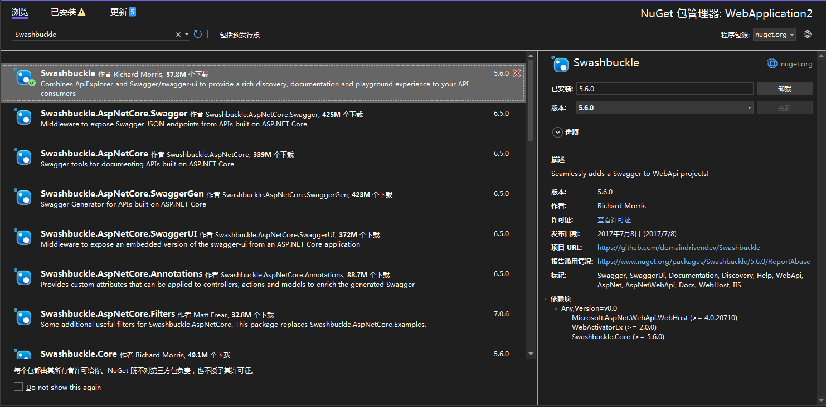Clear the Swashbuckle search text
The width and height of the screenshot is (826, 407).
[178, 35]
